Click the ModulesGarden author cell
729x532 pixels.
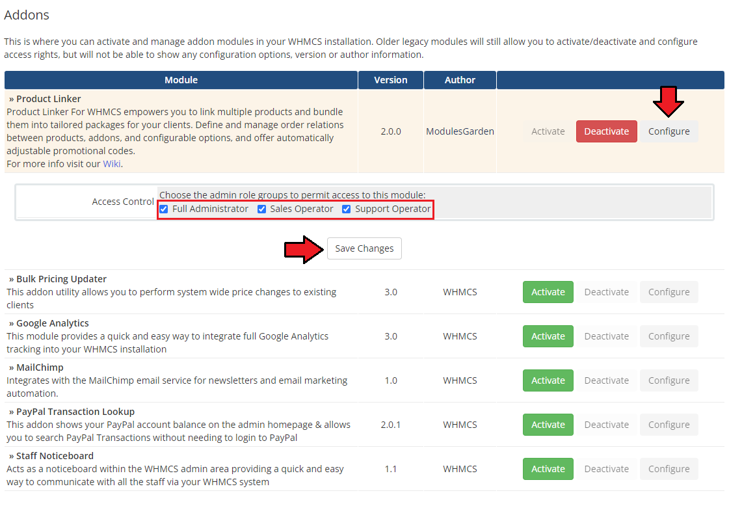[x=460, y=131]
